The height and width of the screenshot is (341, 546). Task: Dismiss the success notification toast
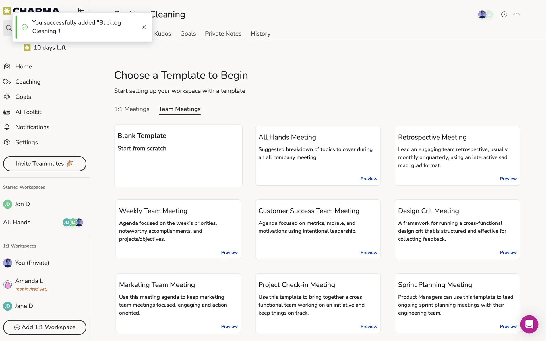144,27
